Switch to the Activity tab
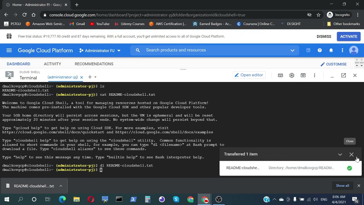This screenshot has height=205, width=364. (52, 64)
